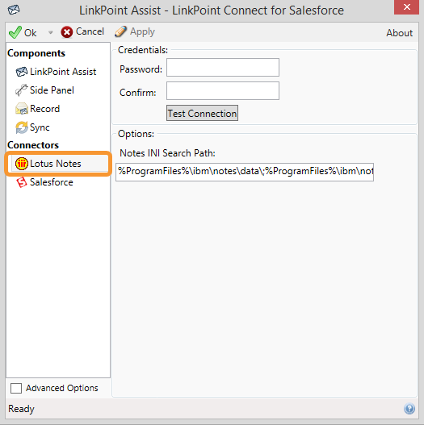Click the green checkmark Ok icon
The width and height of the screenshot is (424, 425).
pos(15,32)
